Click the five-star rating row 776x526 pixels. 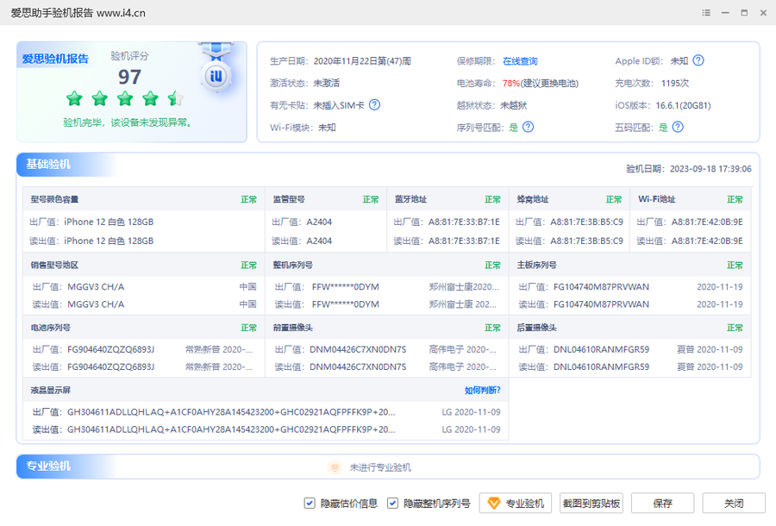[125, 99]
